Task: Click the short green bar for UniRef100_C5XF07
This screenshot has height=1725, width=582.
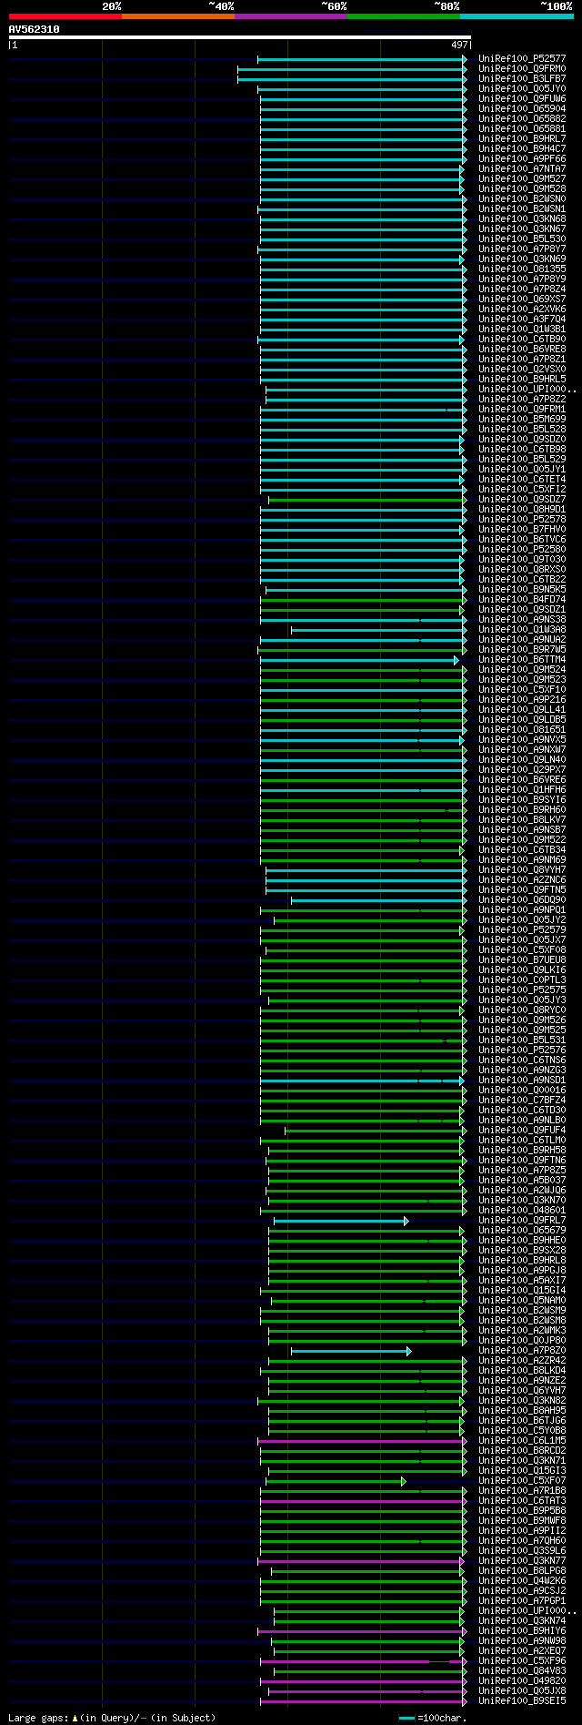Action: 336,1481
